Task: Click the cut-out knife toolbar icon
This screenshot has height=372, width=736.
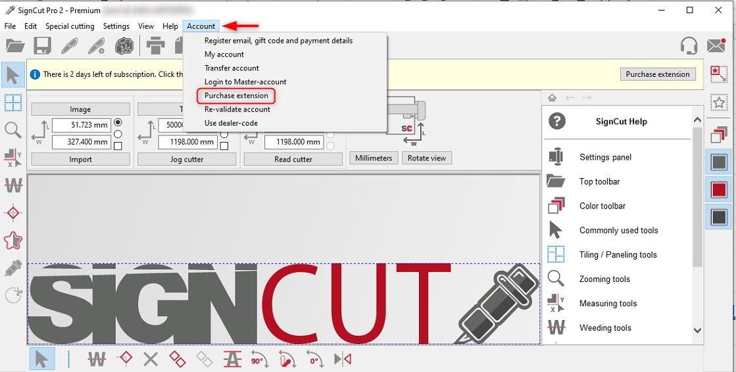Action: coord(70,46)
